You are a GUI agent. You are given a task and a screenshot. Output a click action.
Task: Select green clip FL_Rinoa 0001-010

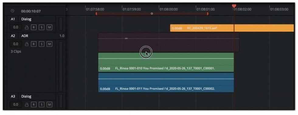click(x=166, y=62)
